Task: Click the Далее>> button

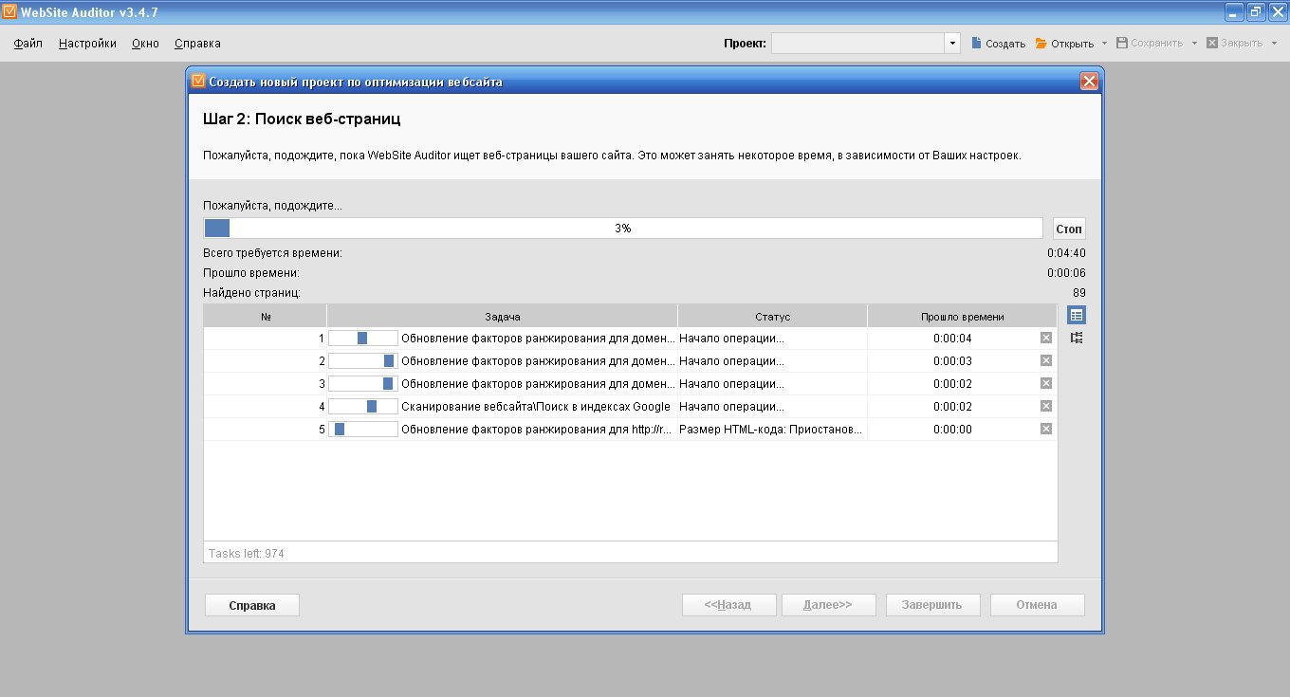Action: 829,605
